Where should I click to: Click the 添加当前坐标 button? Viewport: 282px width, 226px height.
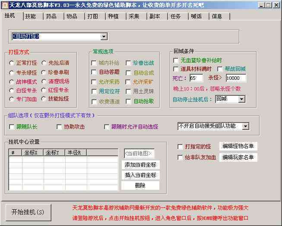click(140, 165)
